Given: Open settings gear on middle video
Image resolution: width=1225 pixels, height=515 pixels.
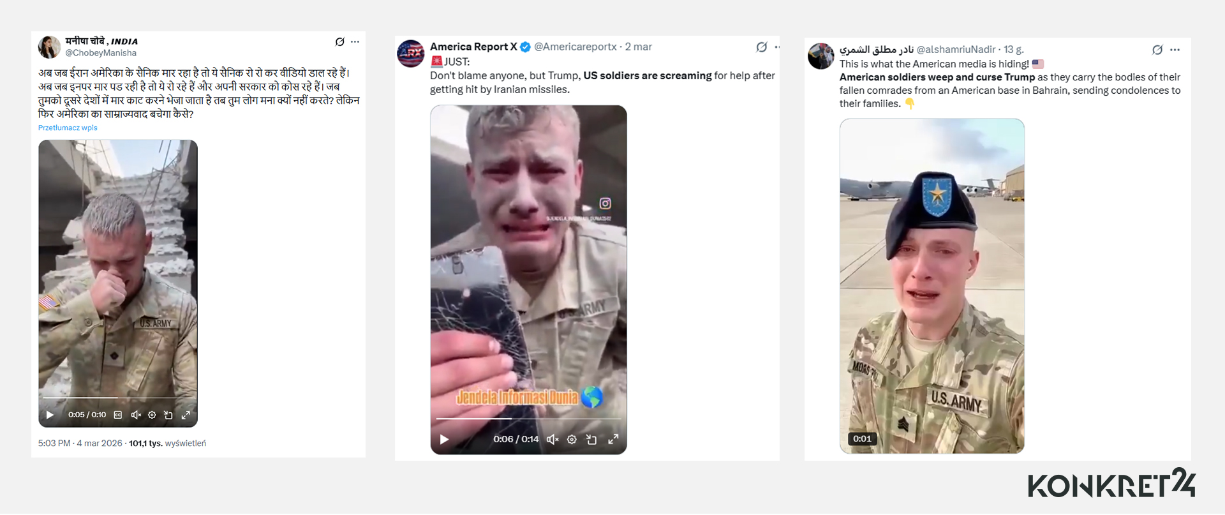Looking at the screenshot, I should pyautogui.click(x=572, y=440).
